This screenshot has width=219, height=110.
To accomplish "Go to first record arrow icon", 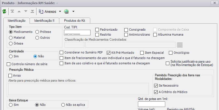I will coord(12,11).
